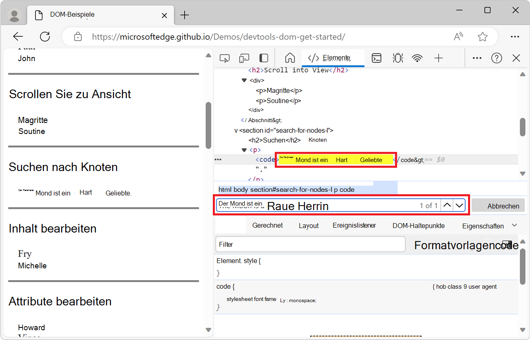Open the DevTools Welcome home tool
Screen dimensions: 530x340
(290, 58)
